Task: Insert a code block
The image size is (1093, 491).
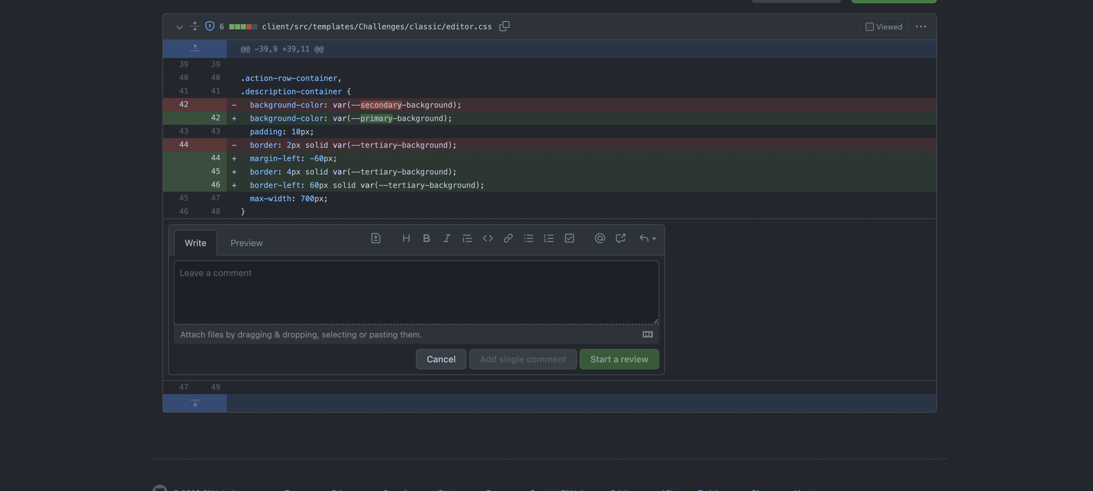Action: point(488,238)
